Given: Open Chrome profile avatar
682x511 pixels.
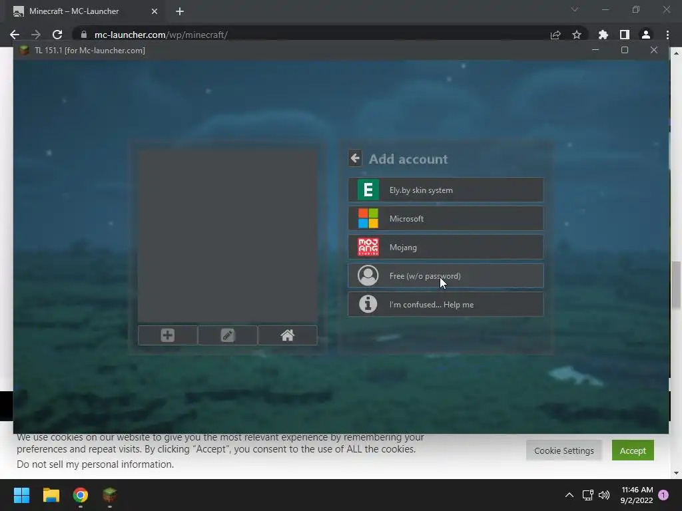Looking at the screenshot, I should pyautogui.click(x=646, y=35).
